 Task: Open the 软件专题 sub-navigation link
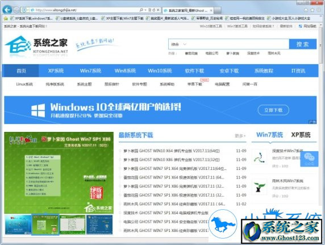pos(140,84)
